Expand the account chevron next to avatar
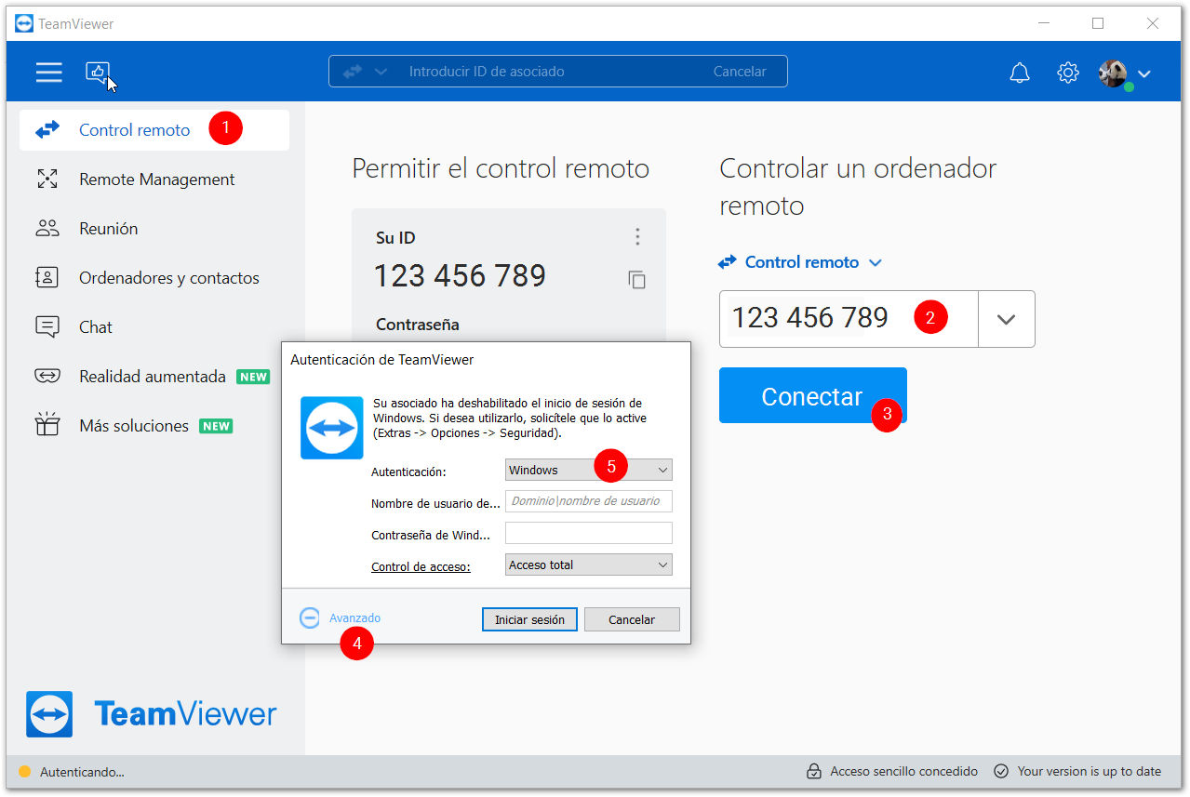Viewport: 1190px width, 797px height. (1143, 73)
